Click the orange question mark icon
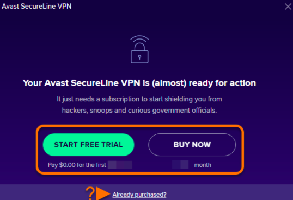Viewport: 293px width, 200px height. 90,193
